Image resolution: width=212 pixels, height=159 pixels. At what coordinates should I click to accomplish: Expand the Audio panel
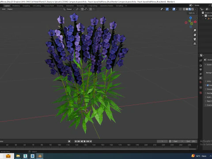coord(206,97)
